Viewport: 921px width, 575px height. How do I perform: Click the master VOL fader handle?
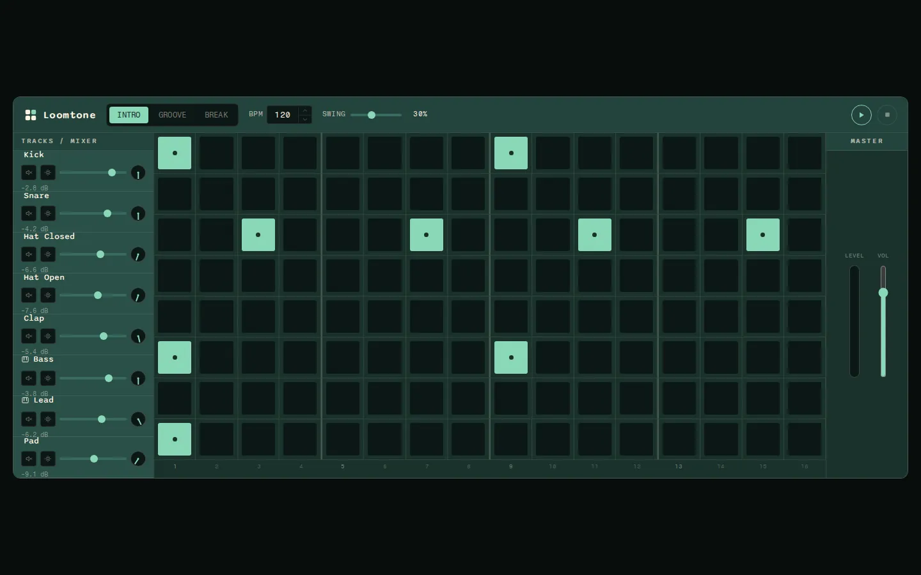pos(883,293)
